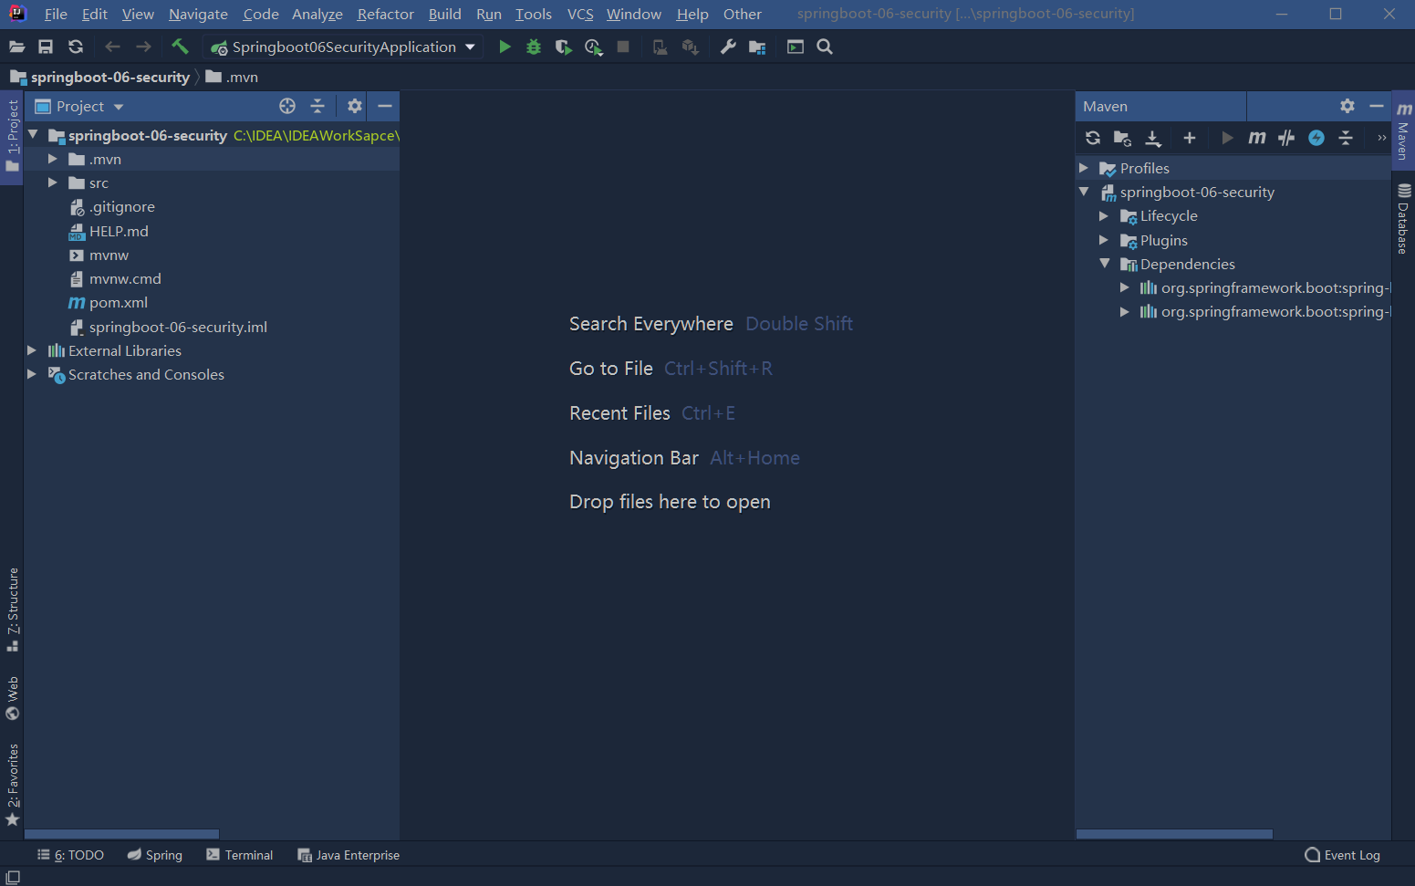Expand the Maven Plugins node arrow

point(1104,240)
